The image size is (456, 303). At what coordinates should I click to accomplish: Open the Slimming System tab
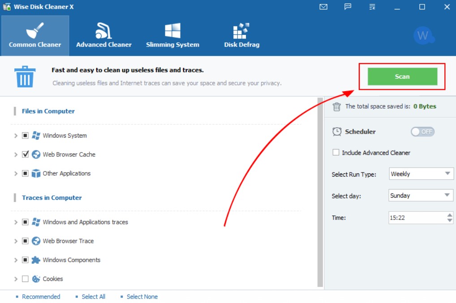click(172, 35)
